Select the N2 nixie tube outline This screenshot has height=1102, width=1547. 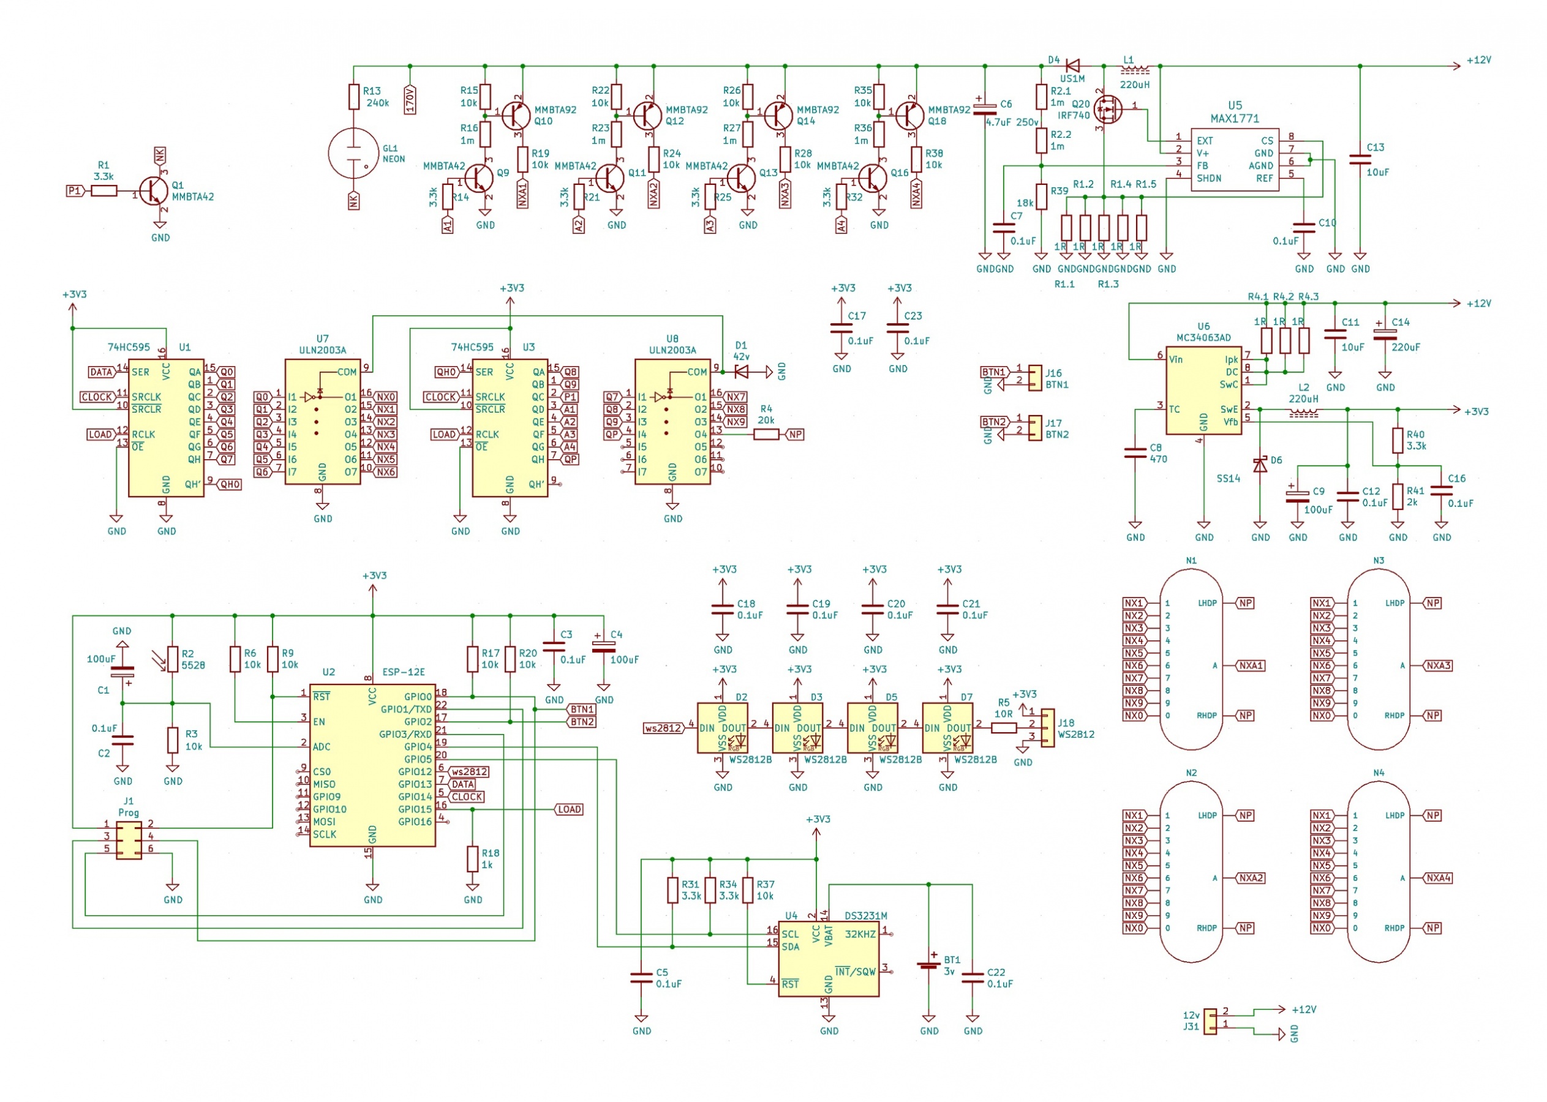click(1191, 871)
